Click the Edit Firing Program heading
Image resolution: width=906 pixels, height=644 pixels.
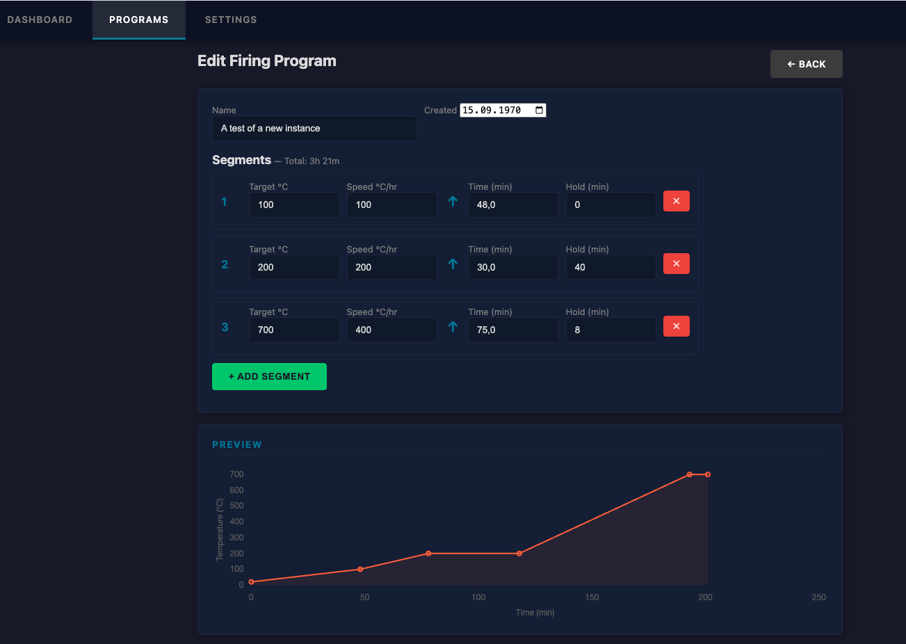267,61
